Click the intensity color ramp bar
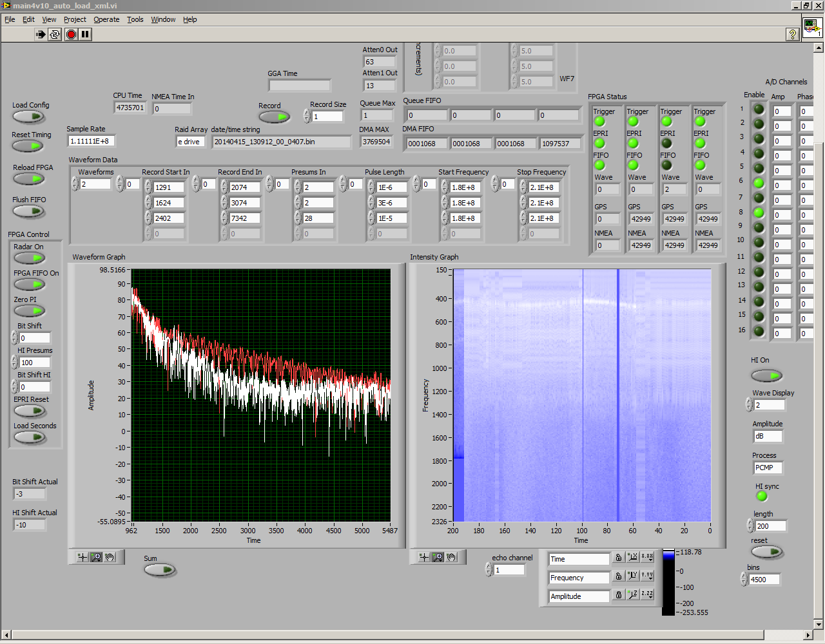Image resolution: width=825 pixels, height=644 pixels. tap(668, 583)
